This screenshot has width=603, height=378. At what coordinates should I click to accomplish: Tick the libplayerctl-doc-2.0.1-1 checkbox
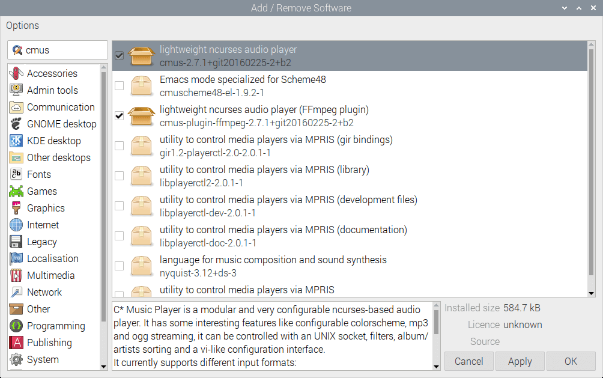(x=119, y=236)
